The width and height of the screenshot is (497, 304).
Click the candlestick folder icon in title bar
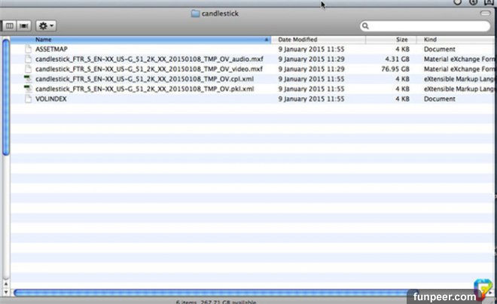tap(196, 13)
